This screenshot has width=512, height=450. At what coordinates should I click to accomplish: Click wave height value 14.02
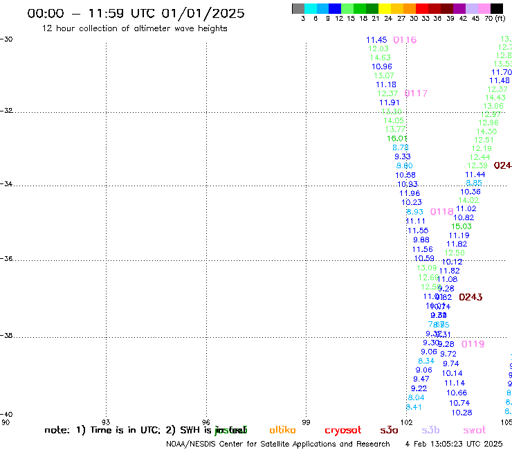(468, 200)
